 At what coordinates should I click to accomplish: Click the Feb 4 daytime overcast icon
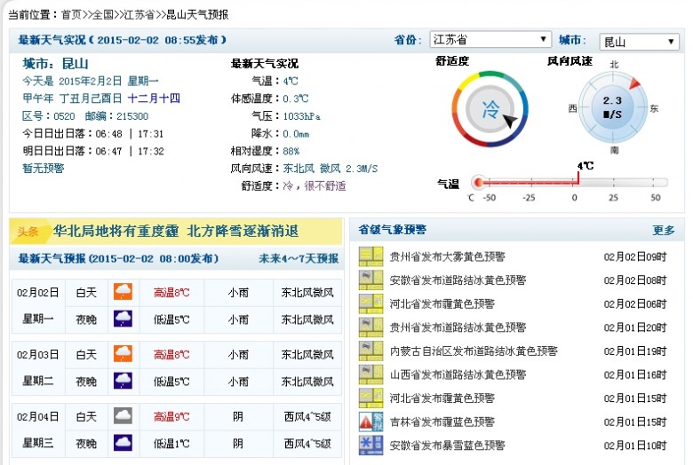point(123,416)
